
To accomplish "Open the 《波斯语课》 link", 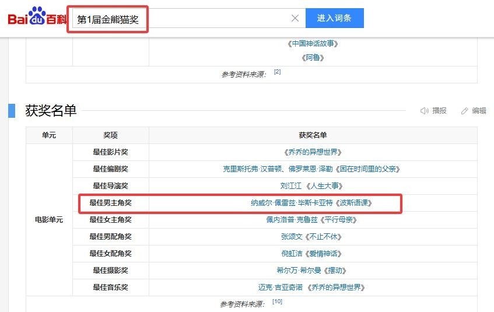I will point(353,203).
